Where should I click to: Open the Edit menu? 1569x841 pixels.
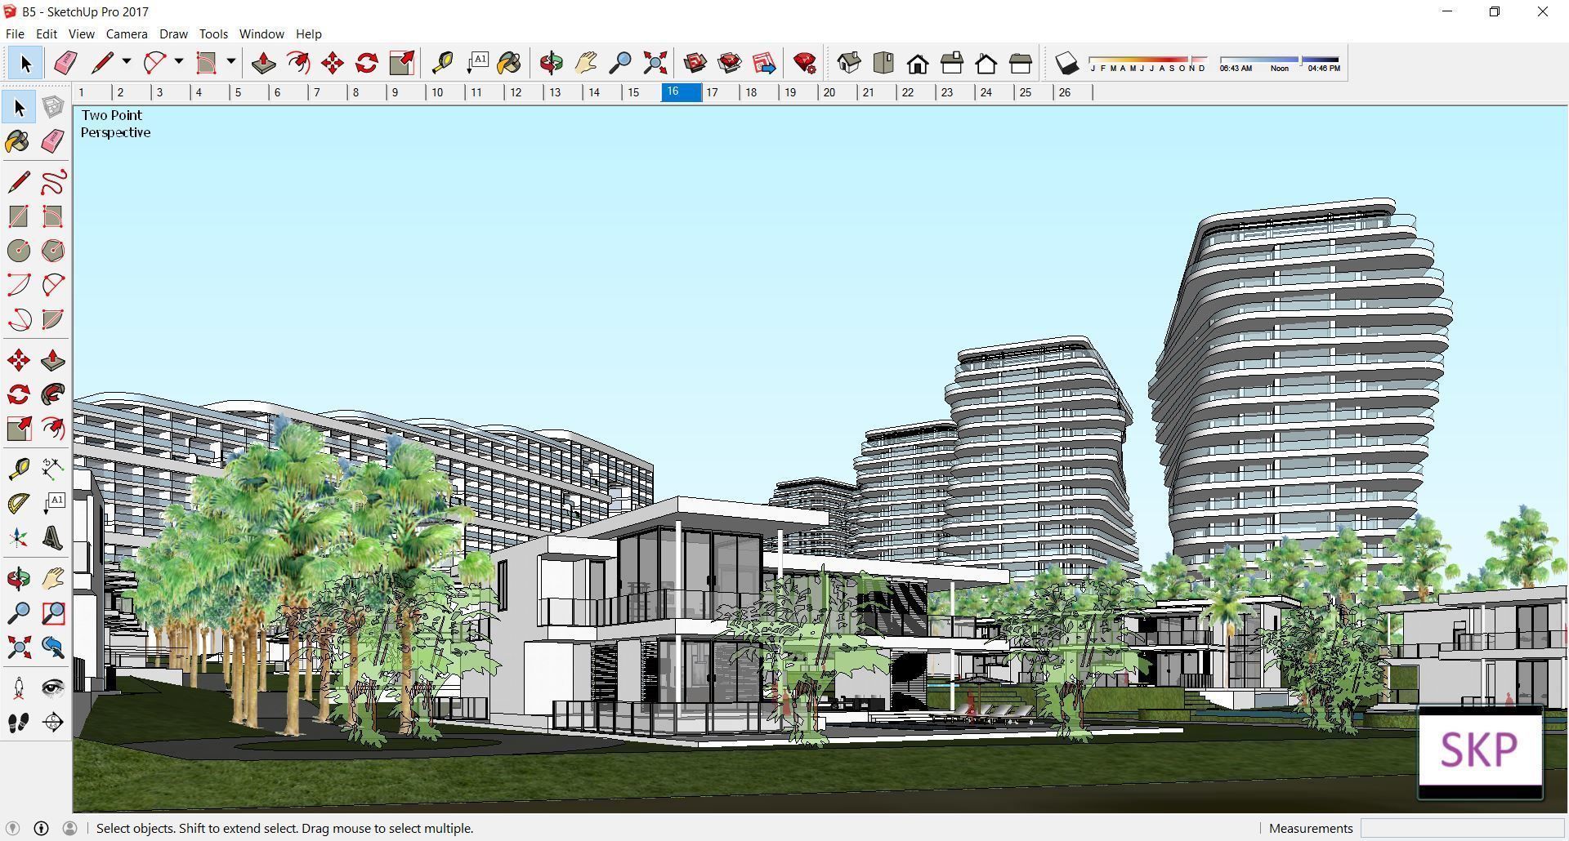pos(46,33)
